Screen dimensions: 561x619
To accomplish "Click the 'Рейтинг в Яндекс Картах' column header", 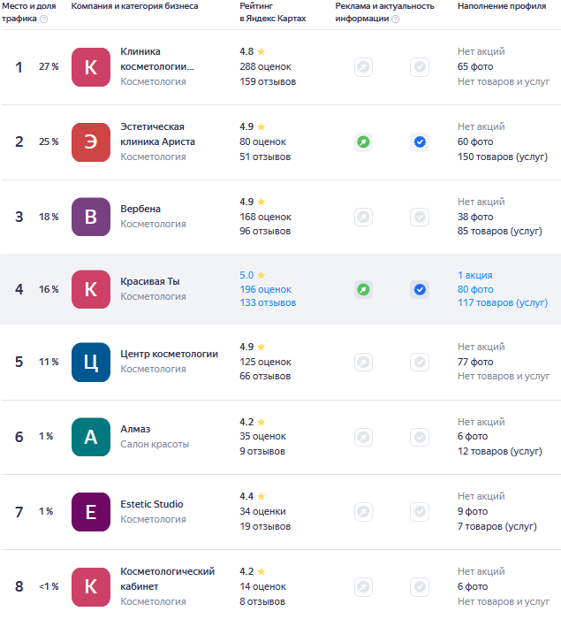I will point(273,12).
